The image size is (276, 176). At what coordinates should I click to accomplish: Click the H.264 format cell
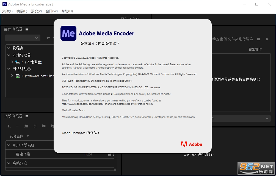pyautogui.click(x=88, y=154)
